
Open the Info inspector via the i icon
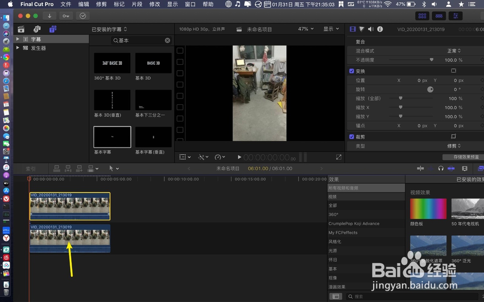(380, 29)
